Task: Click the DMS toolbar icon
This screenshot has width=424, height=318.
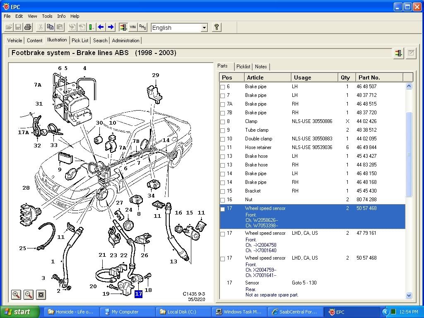Action: coord(143,27)
